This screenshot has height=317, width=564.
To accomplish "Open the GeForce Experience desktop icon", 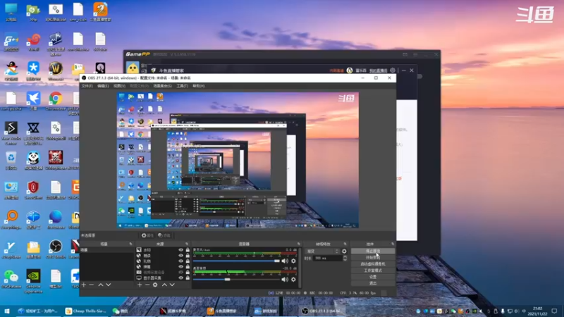I will [x=33, y=281].
